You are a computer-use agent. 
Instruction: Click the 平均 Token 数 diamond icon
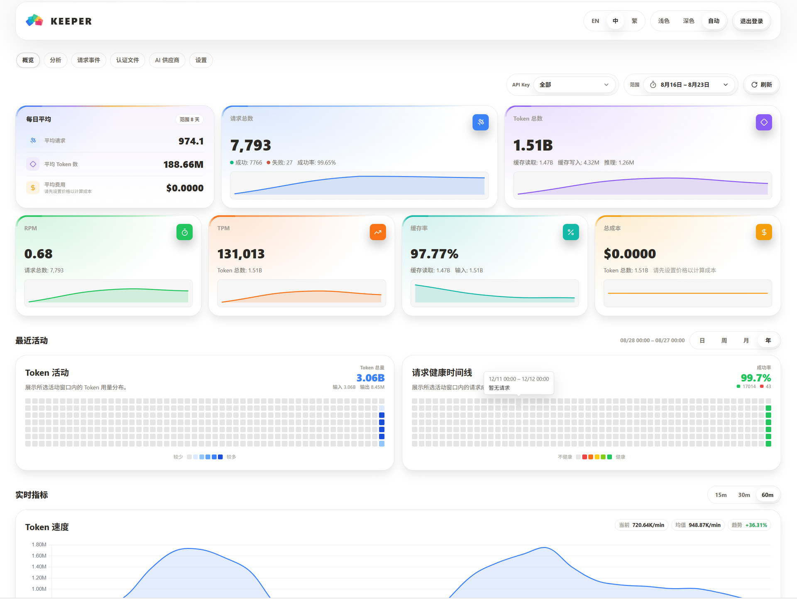tap(33, 164)
